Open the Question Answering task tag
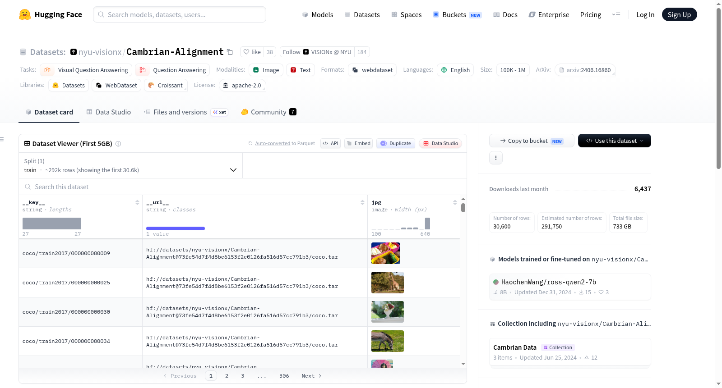The width and height of the screenshot is (722, 388). coord(172,70)
